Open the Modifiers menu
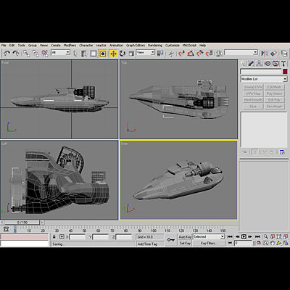The width and height of the screenshot is (290, 290). click(70, 45)
